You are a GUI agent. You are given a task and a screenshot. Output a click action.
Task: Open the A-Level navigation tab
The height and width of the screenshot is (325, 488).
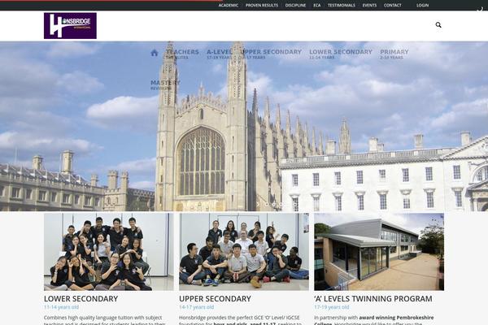[220, 54]
